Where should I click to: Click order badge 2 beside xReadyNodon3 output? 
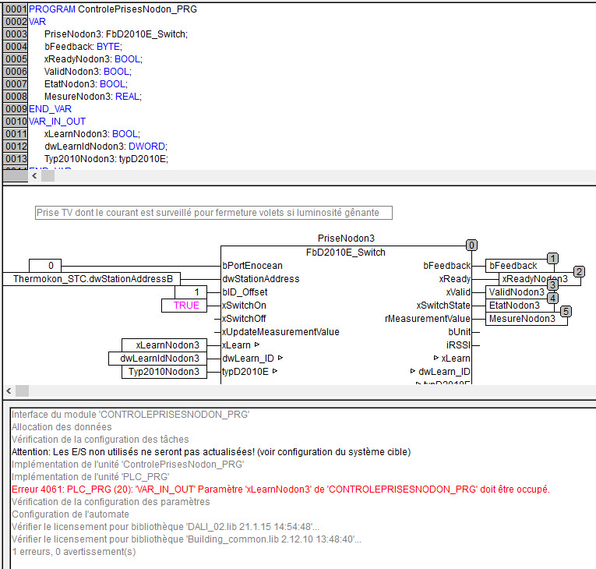click(578, 271)
